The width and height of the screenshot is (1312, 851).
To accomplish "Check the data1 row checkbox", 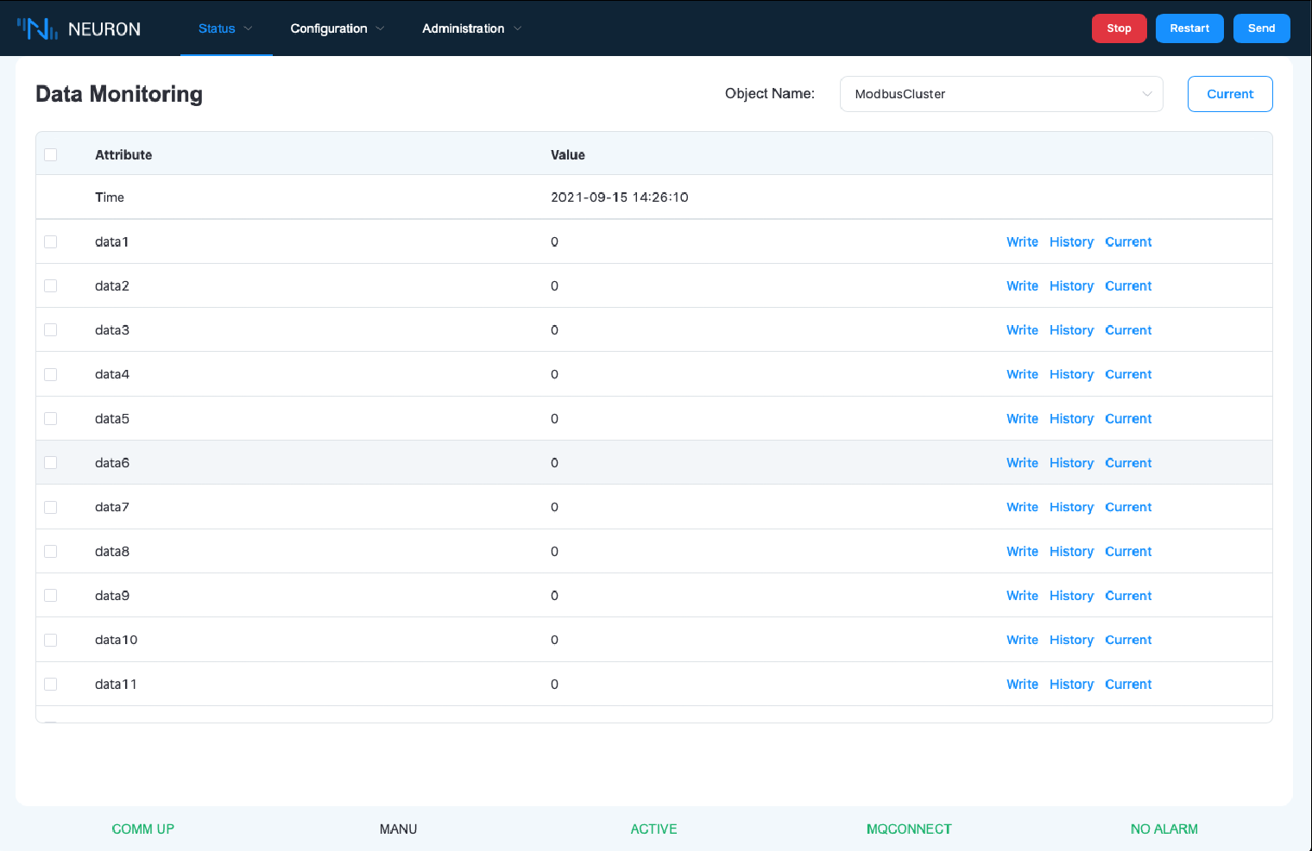I will coord(51,241).
